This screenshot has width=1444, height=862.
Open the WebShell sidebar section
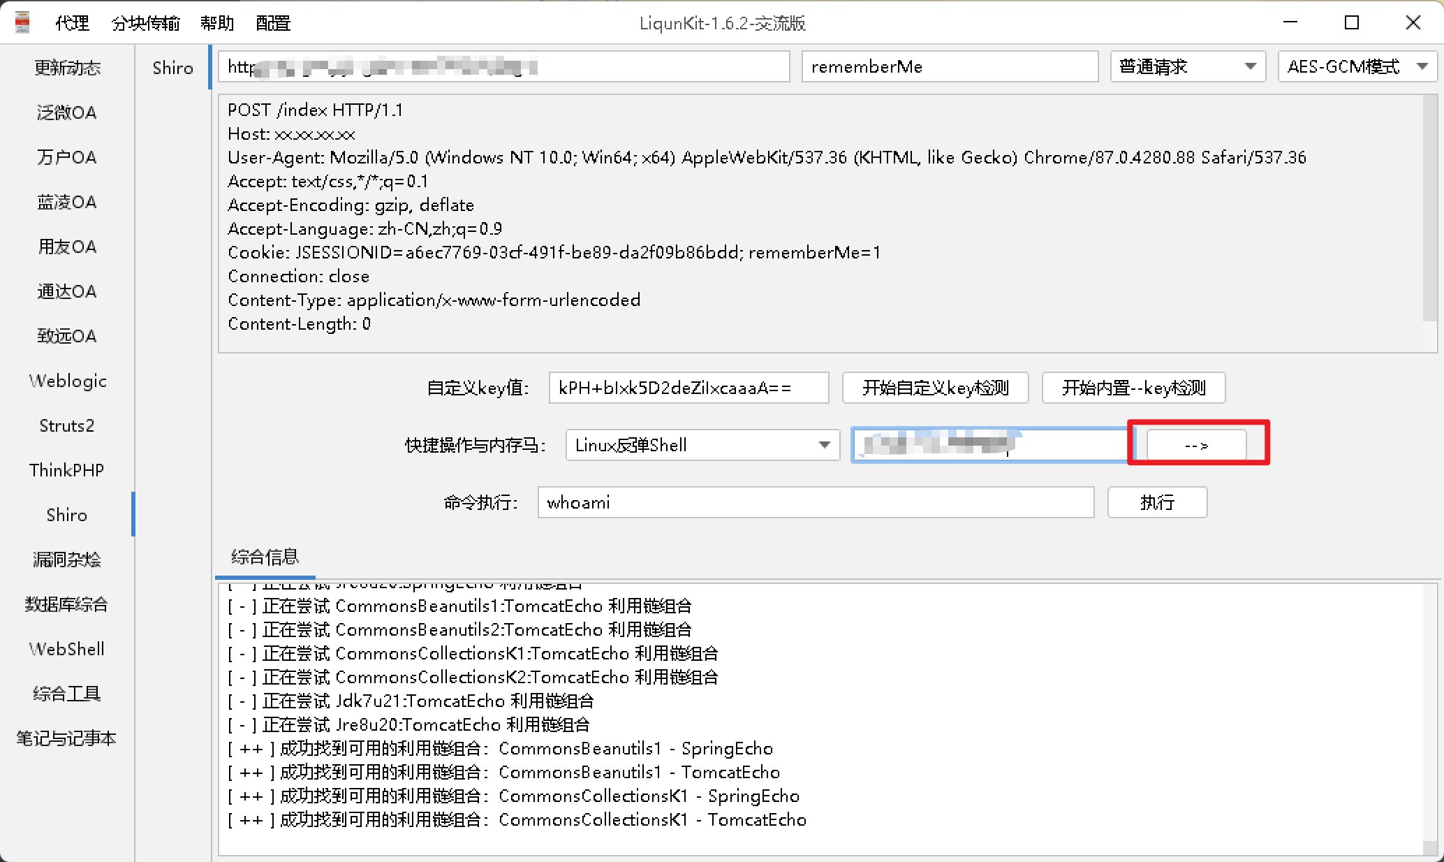pos(67,649)
